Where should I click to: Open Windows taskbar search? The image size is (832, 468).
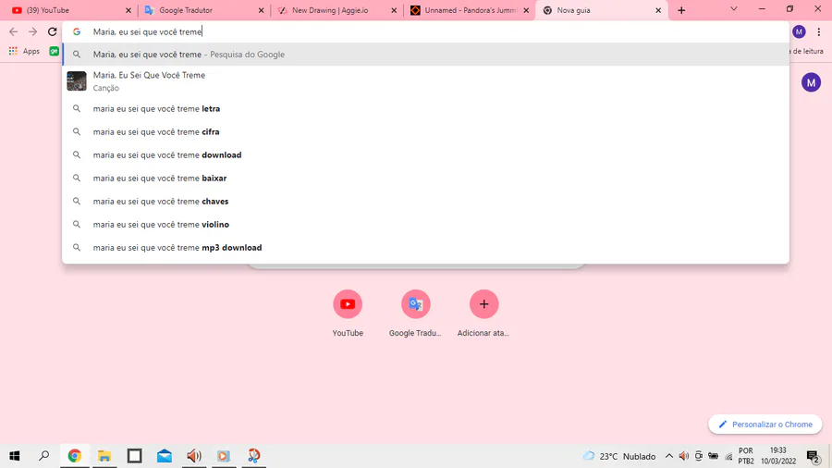[44, 456]
